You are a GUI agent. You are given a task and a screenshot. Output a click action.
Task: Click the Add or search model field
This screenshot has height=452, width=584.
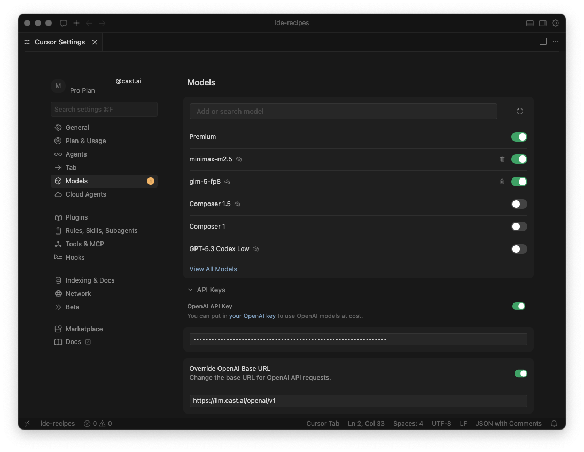344,111
